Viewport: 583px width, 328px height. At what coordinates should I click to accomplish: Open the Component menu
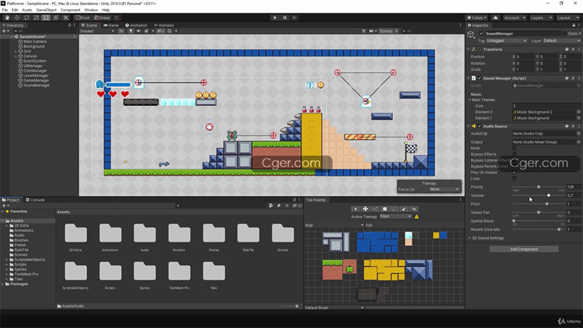pos(70,10)
